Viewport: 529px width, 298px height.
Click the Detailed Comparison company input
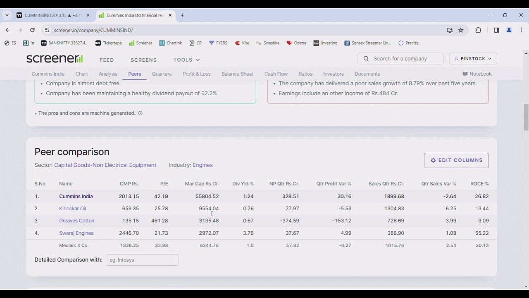(x=142, y=260)
